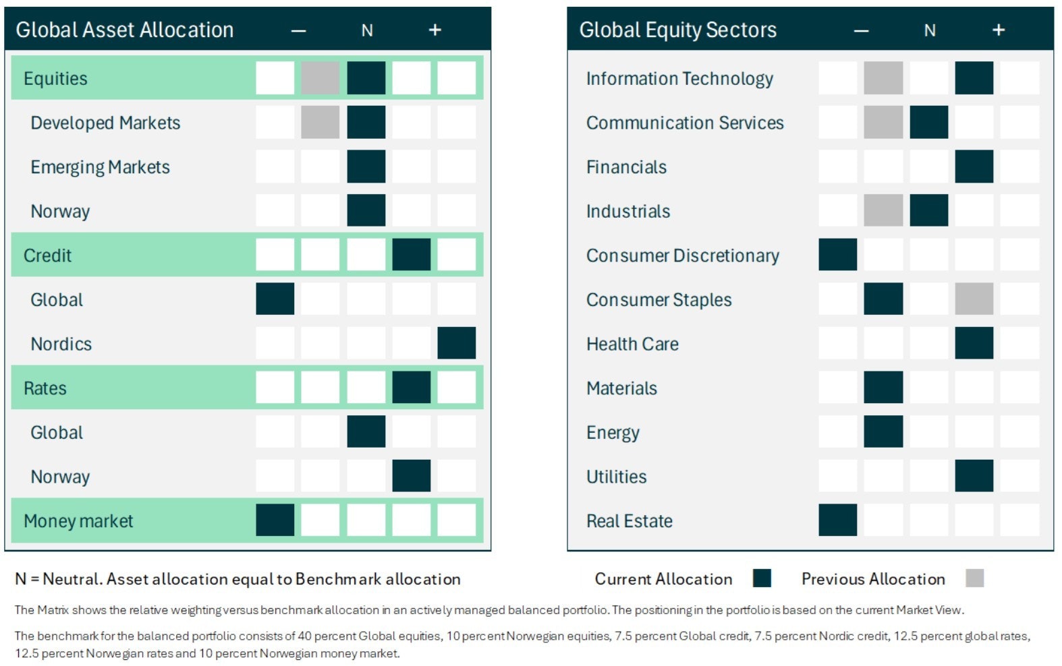Click the Global Equity Sectors title
Screen dimensions: 1062x666
point(677,30)
